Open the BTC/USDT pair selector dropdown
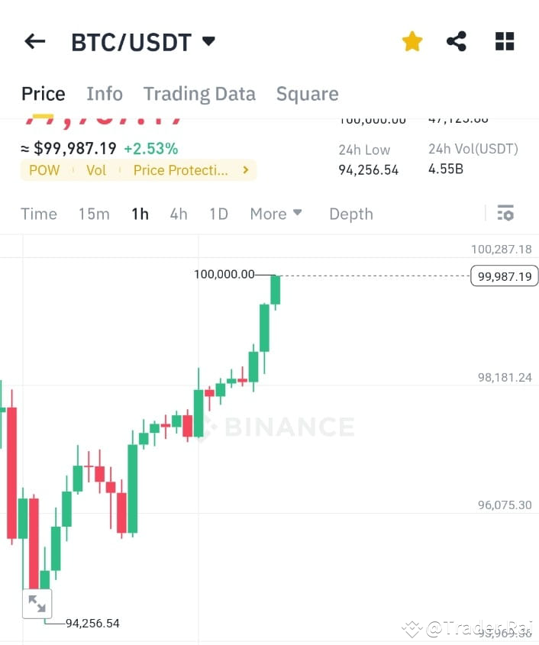The image size is (539, 645). click(x=208, y=43)
